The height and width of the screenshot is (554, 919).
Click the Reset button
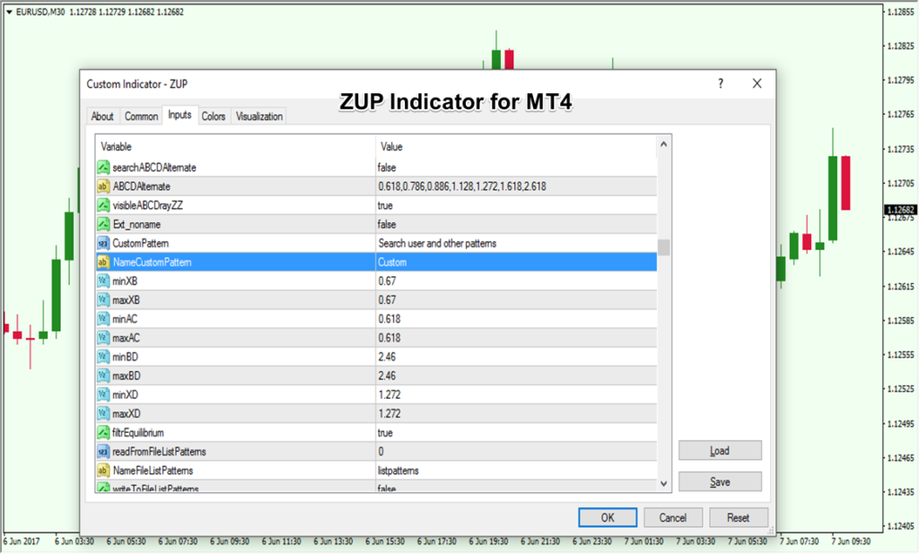[x=739, y=518]
